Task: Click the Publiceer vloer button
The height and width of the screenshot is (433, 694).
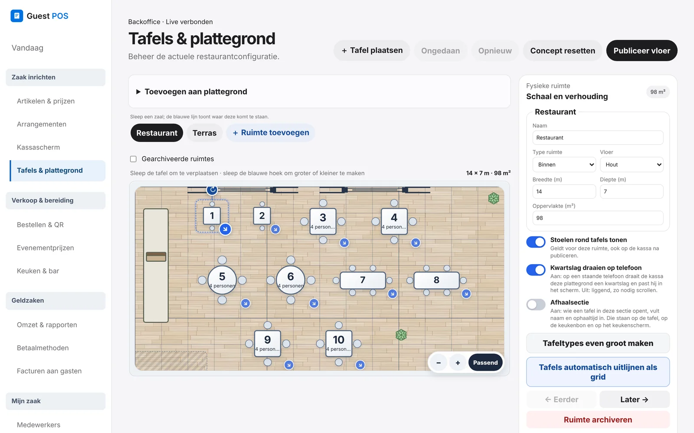Action: [x=642, y=51]
